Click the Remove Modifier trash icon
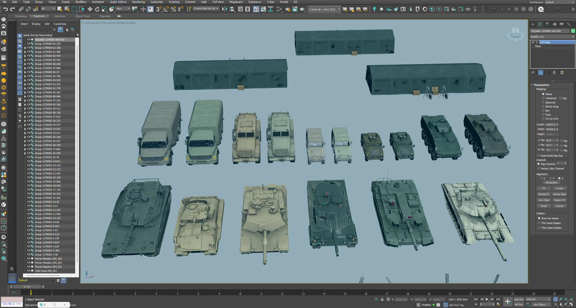576x308 pixels. tap(554, 73)
